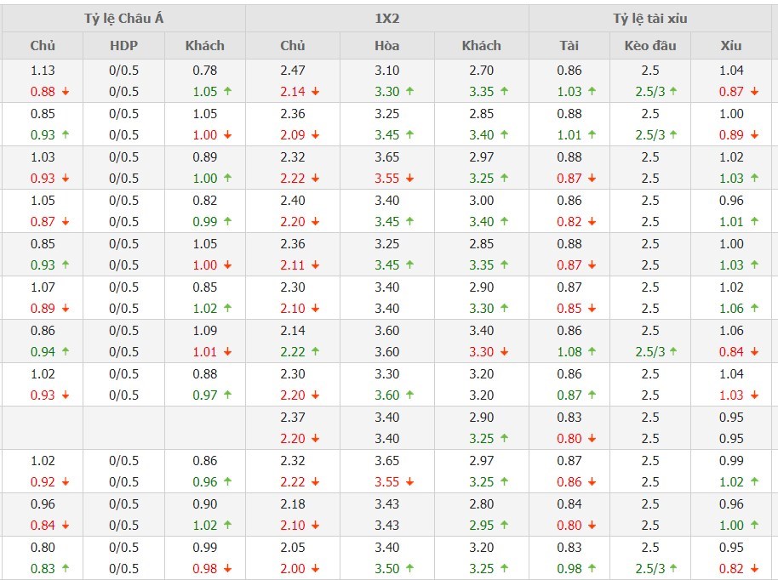Click the down arrow beside 2.00
This screenshot has height=580, width=778.
[315, 569]
